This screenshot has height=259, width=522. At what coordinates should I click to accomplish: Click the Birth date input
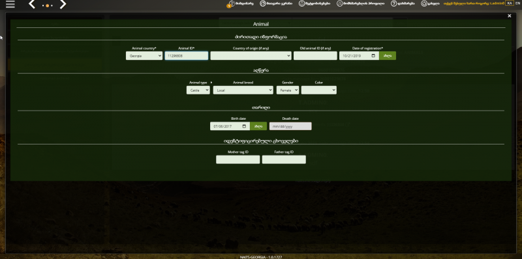tap(230, 126)
